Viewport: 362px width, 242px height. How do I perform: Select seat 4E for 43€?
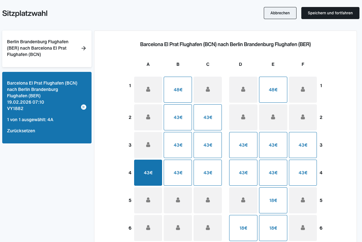click(x=273, y=173)
